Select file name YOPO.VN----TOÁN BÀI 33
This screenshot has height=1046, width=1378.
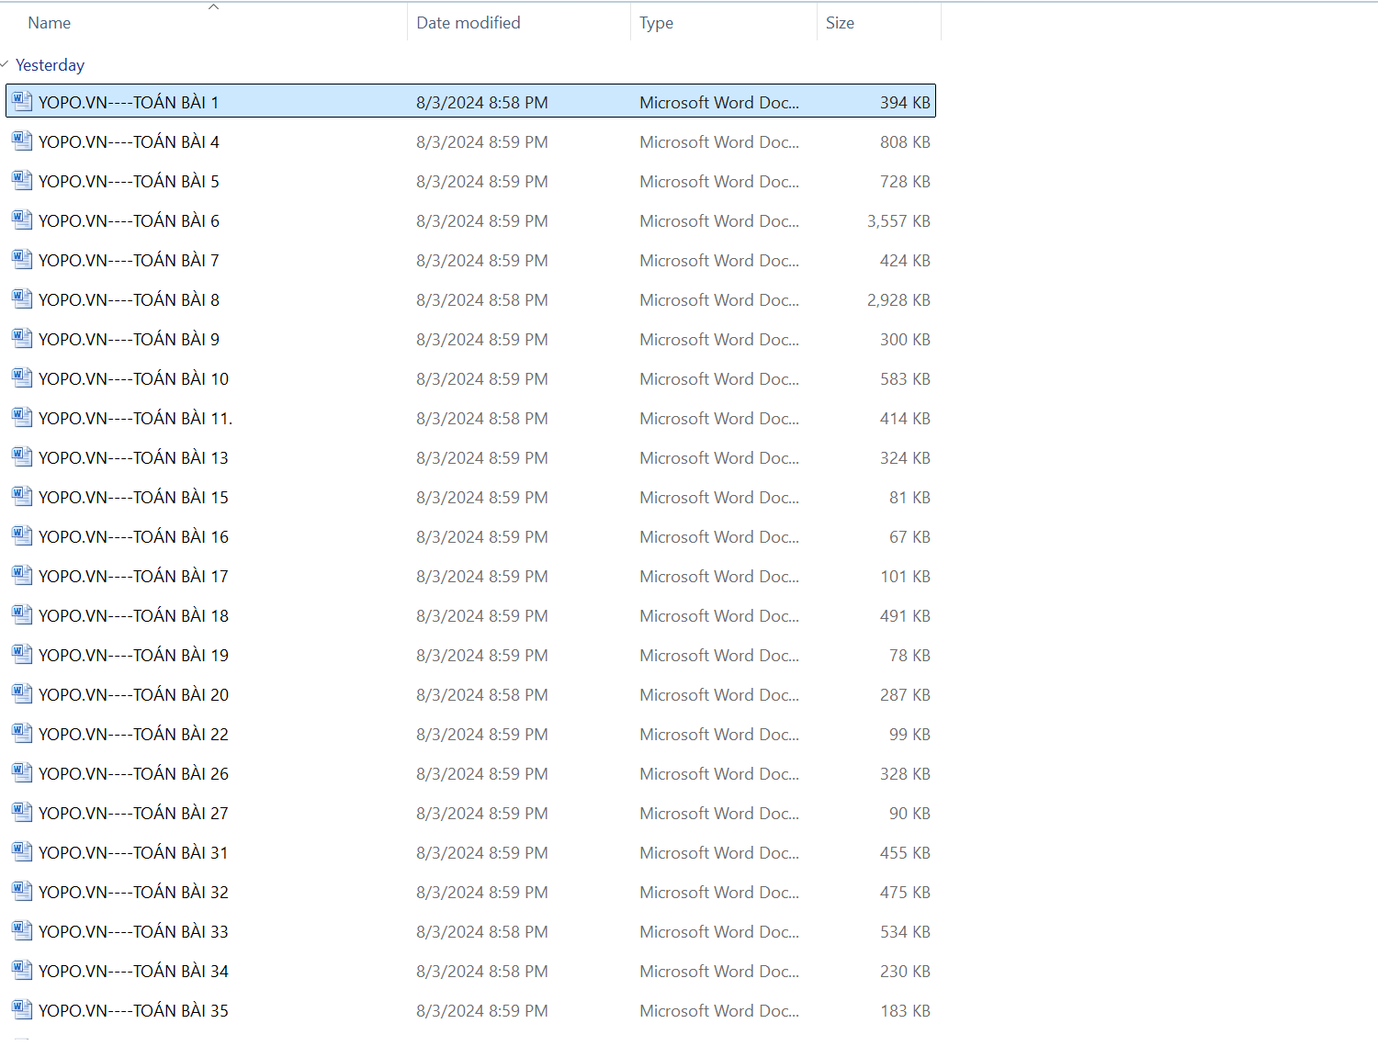click(133, 931)
